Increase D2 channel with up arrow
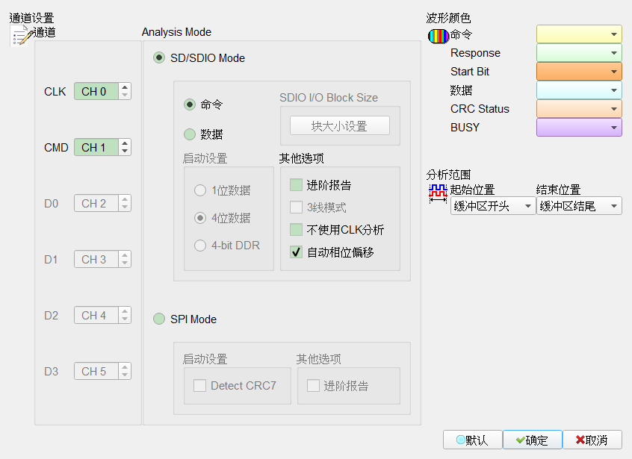Viewport: 632px width, 459px height. tap(125, 310)
